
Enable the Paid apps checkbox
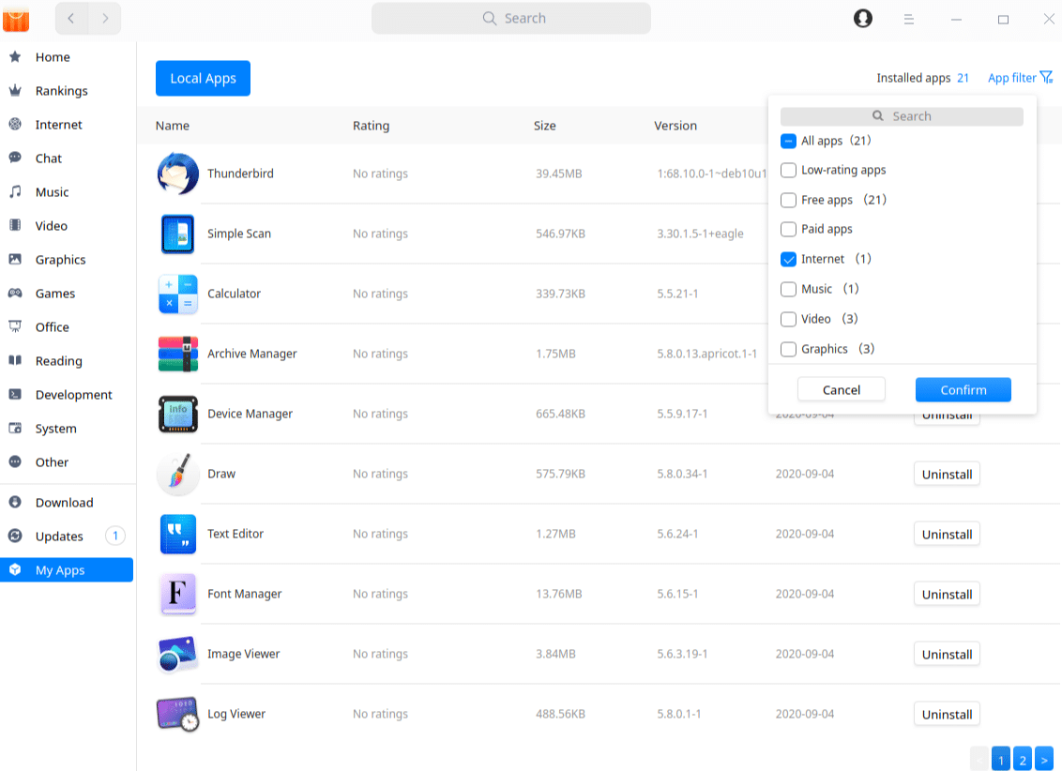pyautogui.click(x=788, y=228)
